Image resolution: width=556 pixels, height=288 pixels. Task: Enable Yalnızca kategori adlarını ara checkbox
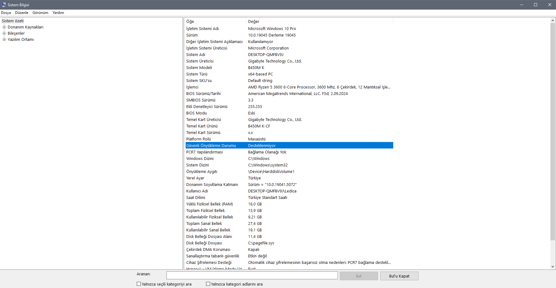(208, 284)
